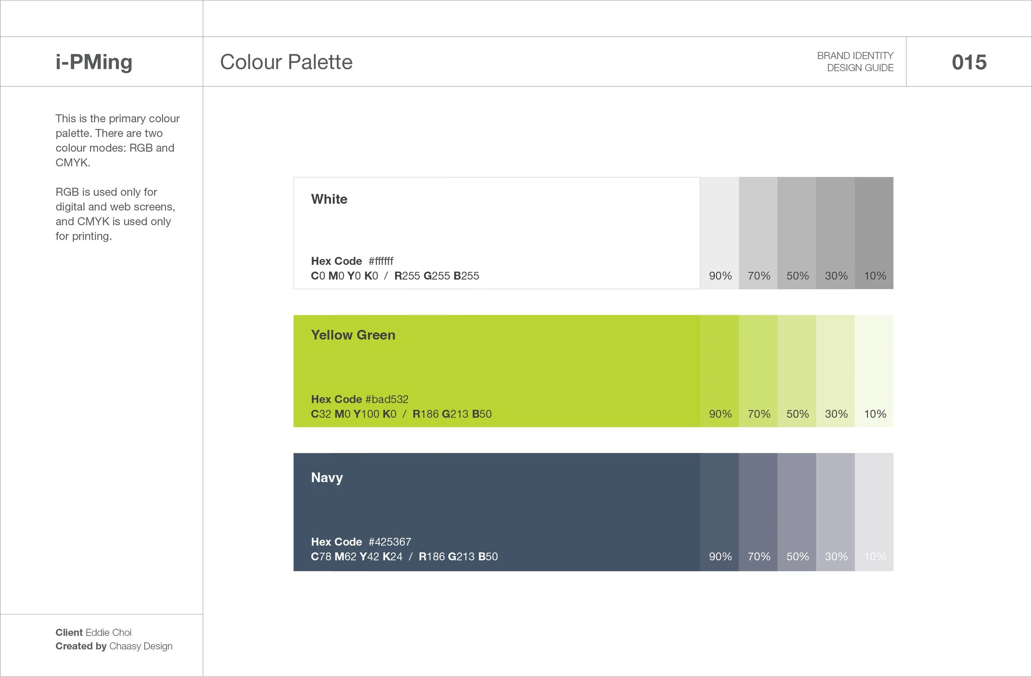Select the 10% Navy tint
The height and width of the screenshot is (677, 1032).
(874, 512)
